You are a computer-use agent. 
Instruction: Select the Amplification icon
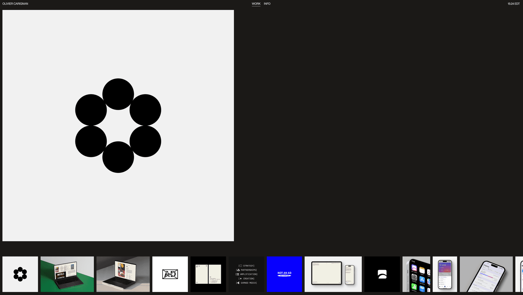tap(238, 274)
